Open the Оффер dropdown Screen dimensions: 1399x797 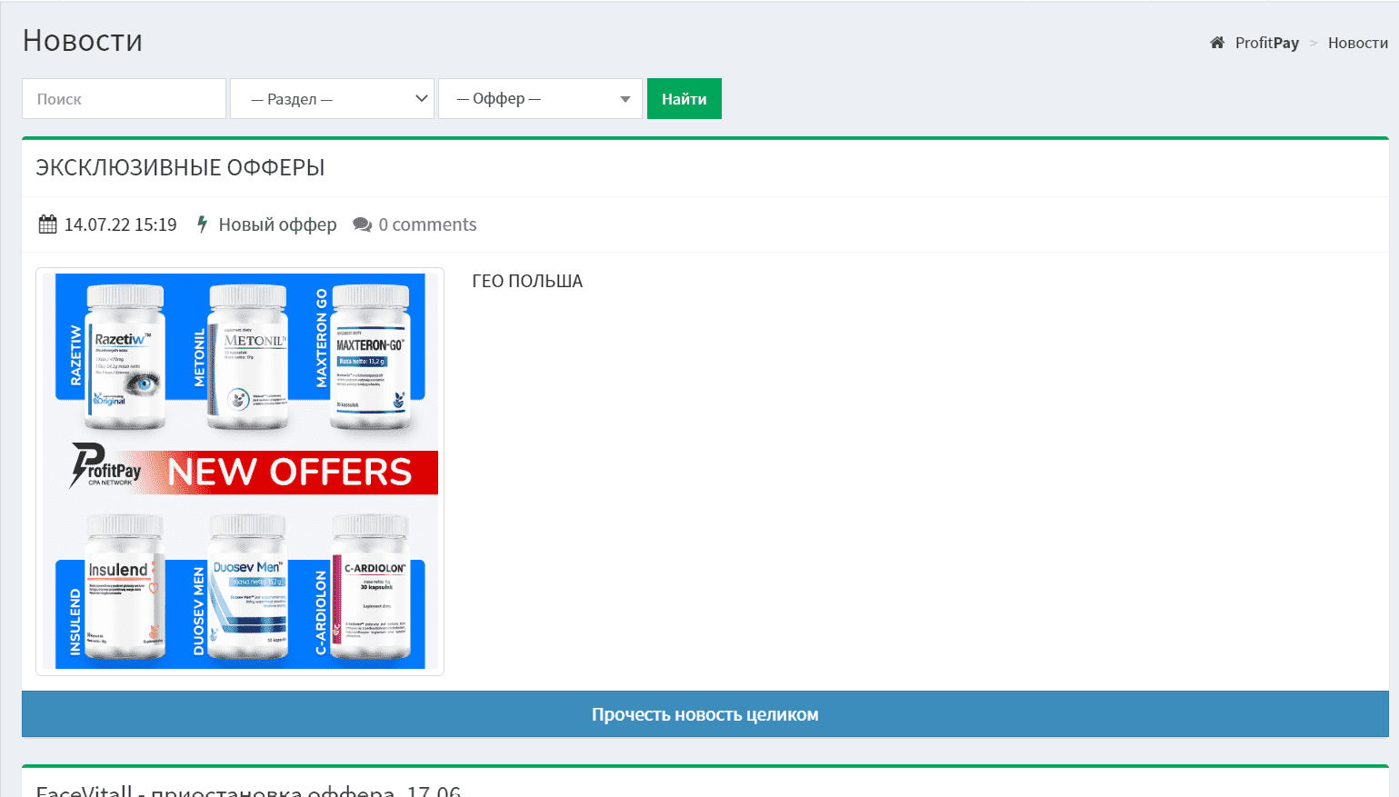[540, 98]
